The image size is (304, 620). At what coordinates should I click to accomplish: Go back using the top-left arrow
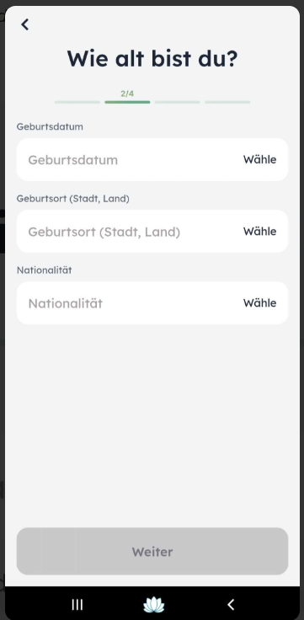point(25,24)
